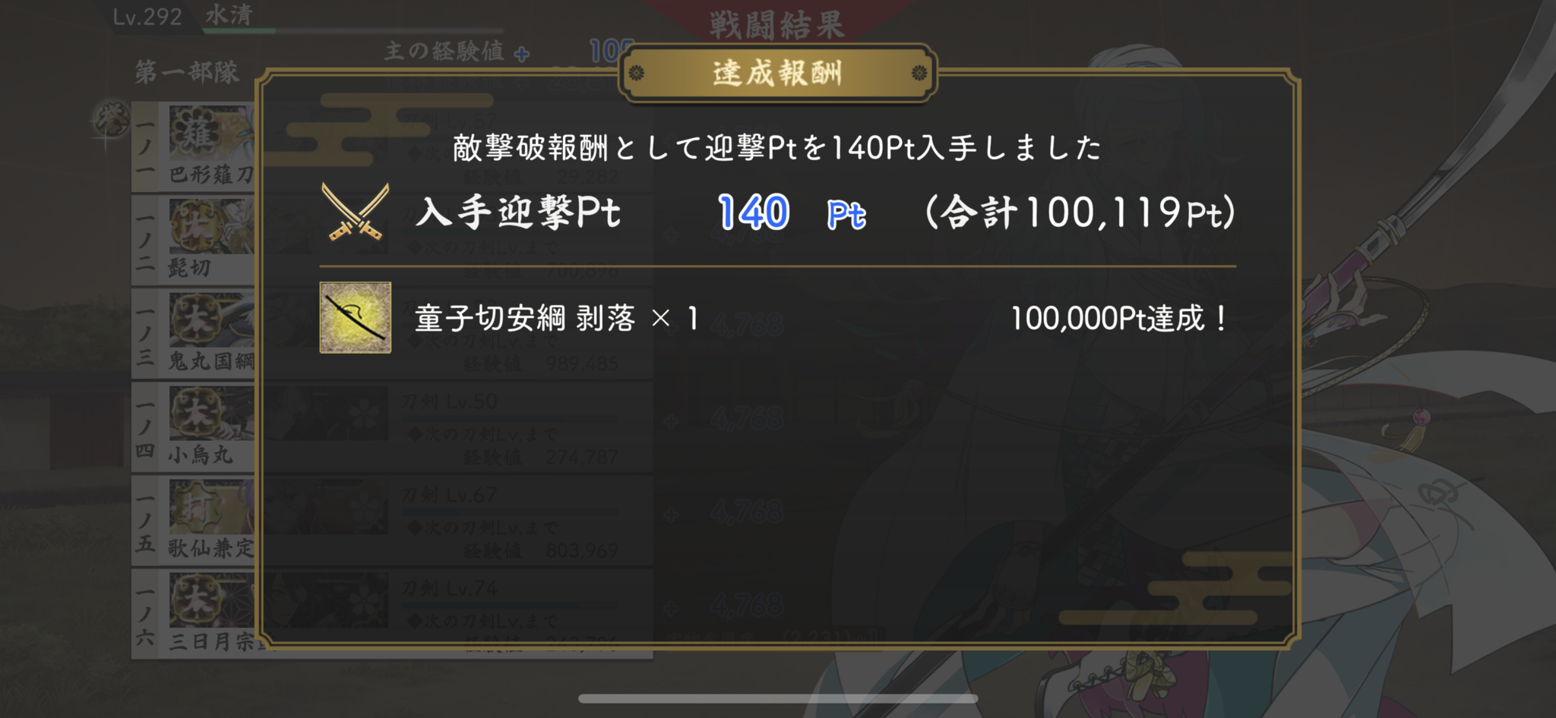Tap the 達成報酬 title banner
This screenshot has width=1556, height=718.
pyautogui.click(x=777, y=73)
